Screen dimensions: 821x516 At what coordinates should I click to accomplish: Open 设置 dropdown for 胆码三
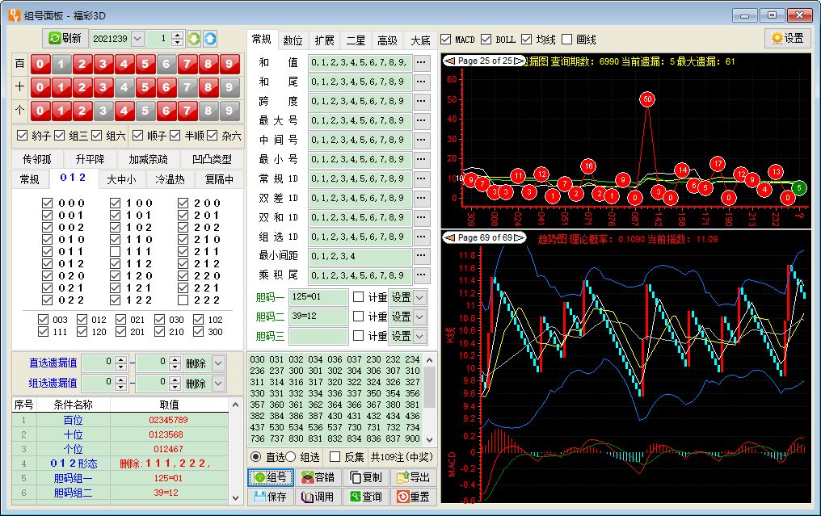[419, 337]
